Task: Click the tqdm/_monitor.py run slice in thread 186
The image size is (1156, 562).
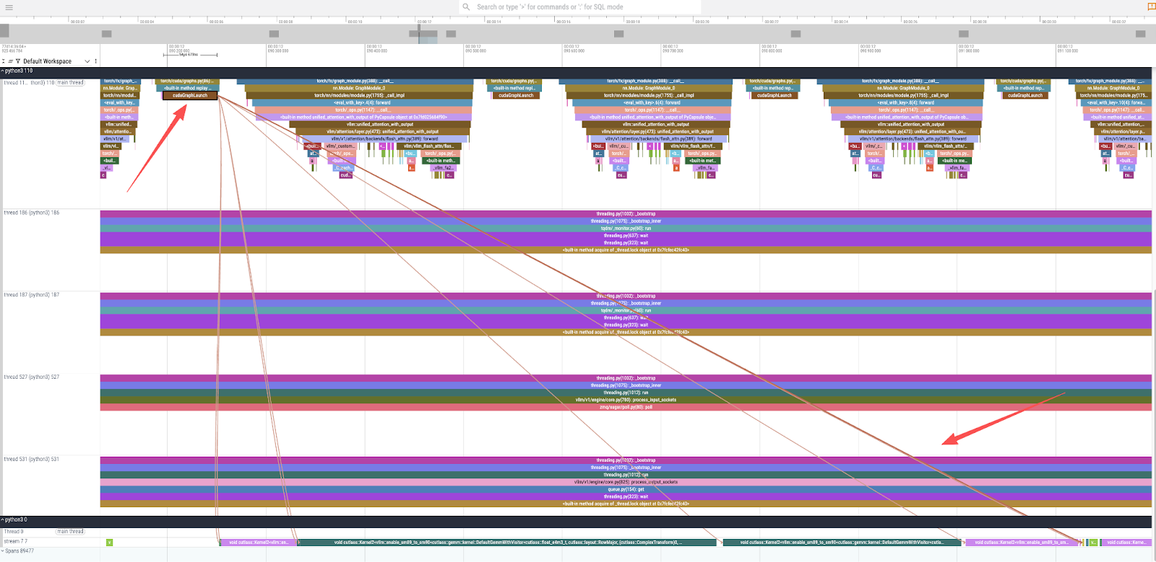Action: tap(626, 228)
